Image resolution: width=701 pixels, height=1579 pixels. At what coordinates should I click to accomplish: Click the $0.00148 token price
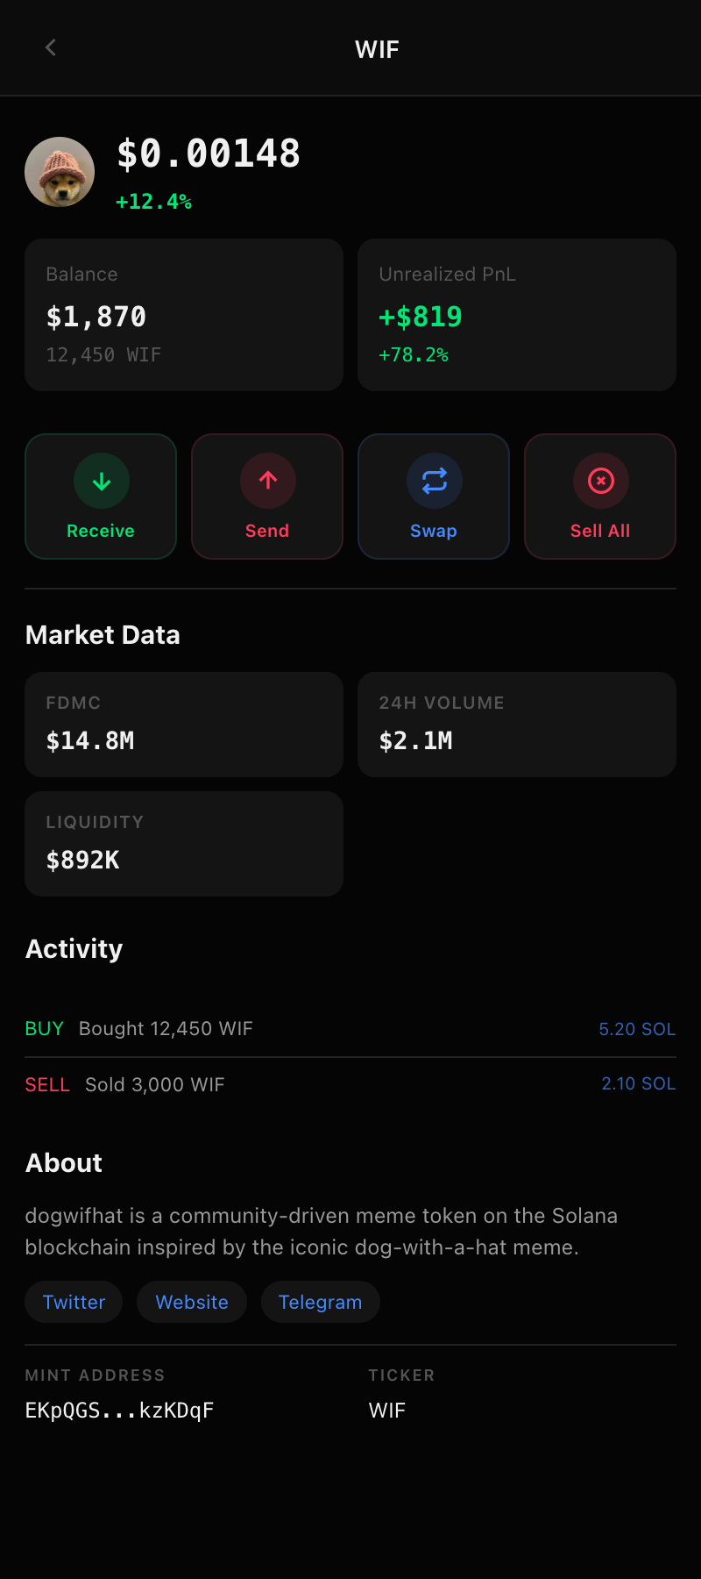209,154
